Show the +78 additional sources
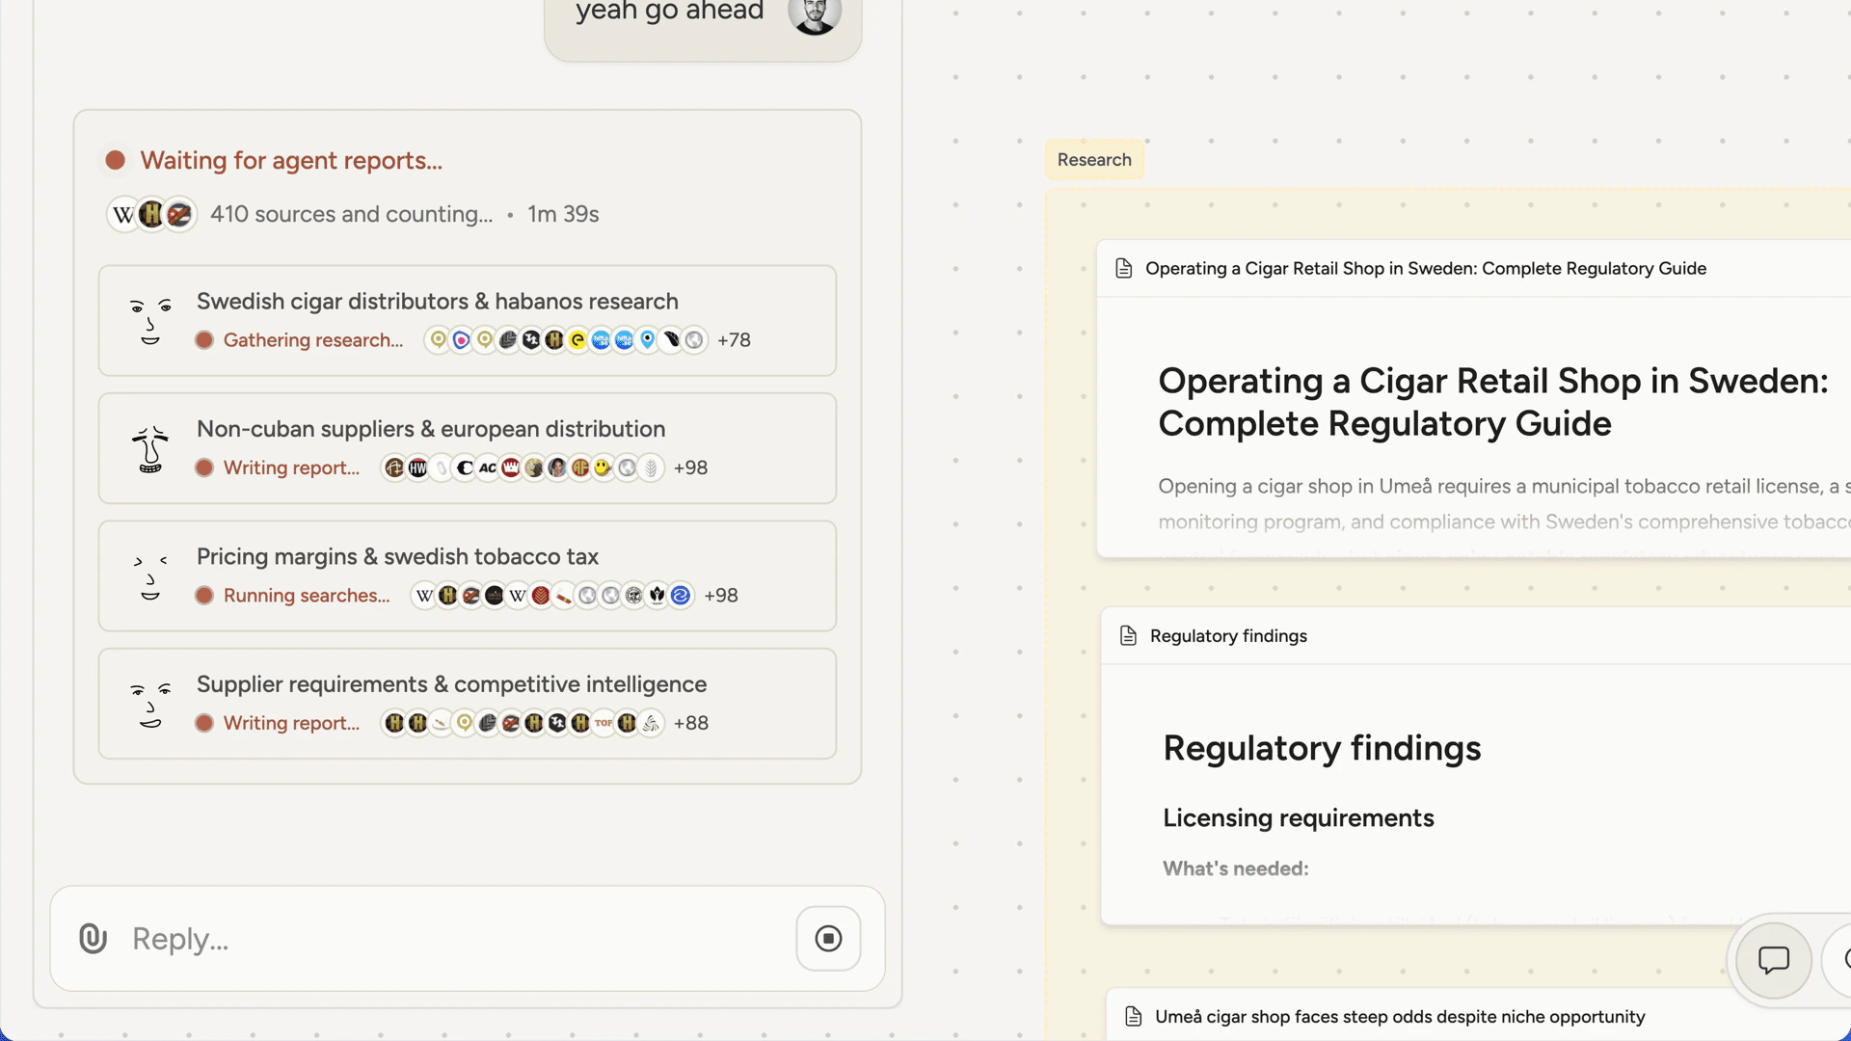Viewport: 1851px width, 1041px height. click(x=734, y=340)
